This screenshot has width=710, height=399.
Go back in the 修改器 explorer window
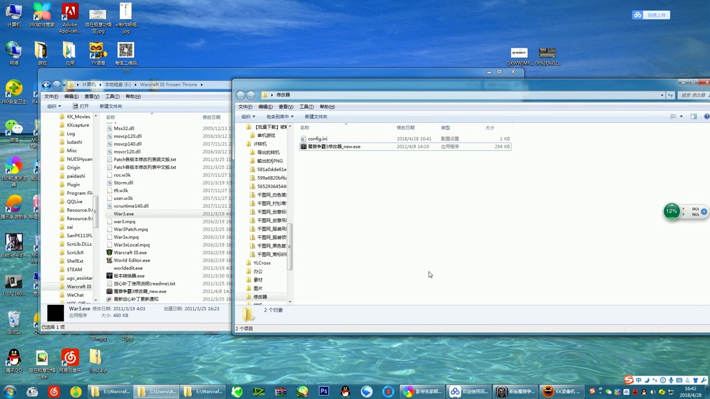tap(241, 95)
